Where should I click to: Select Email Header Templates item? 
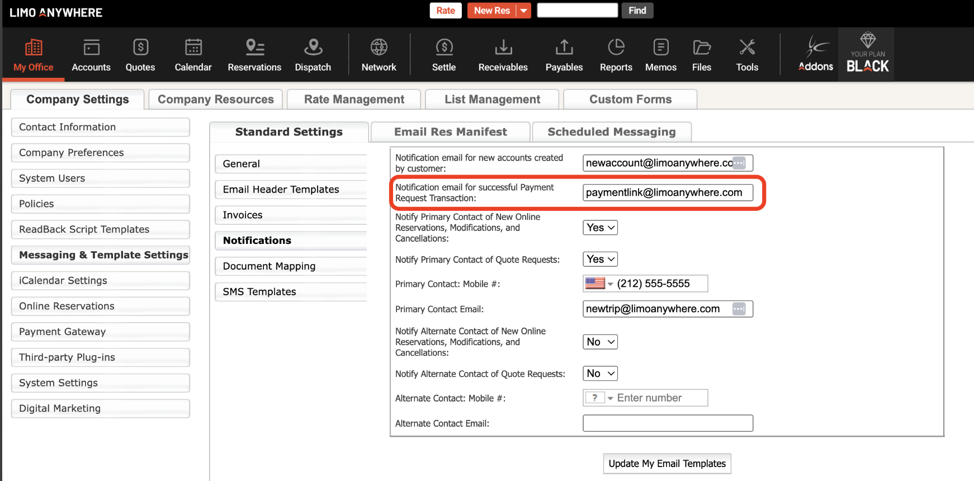coord(291,190)
